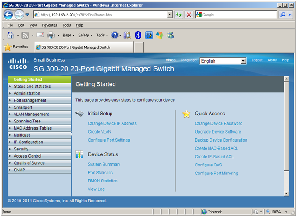This screenshot has width=297, height=217.
Task: Click the Research book-and-magnifier toolbar icon
Action: [127, 35]
